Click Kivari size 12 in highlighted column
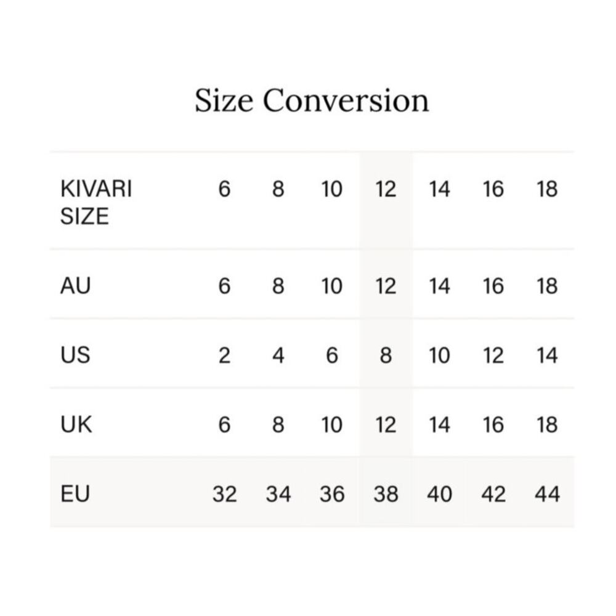This screenshot has width=616, height=616. point(386,189)
